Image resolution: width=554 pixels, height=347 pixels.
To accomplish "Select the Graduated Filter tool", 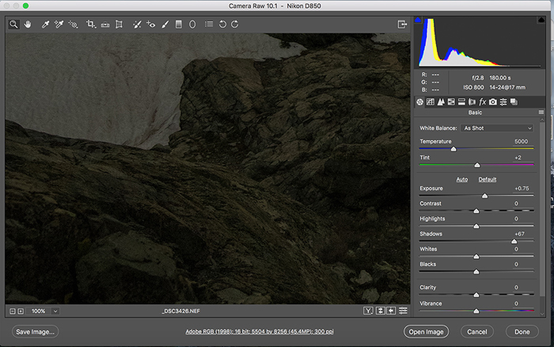I will [x=178, y=25].
